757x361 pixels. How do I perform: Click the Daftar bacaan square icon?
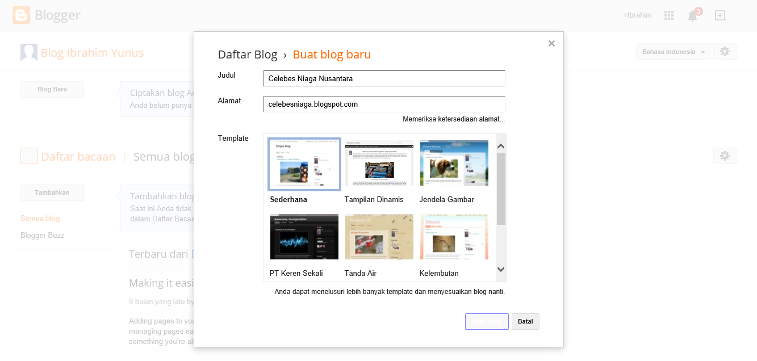[x=29, y=156]
